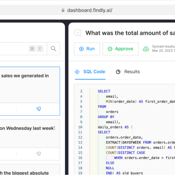
Task: Click the 'f' key shortcut badge
Action: coord(40,49)
